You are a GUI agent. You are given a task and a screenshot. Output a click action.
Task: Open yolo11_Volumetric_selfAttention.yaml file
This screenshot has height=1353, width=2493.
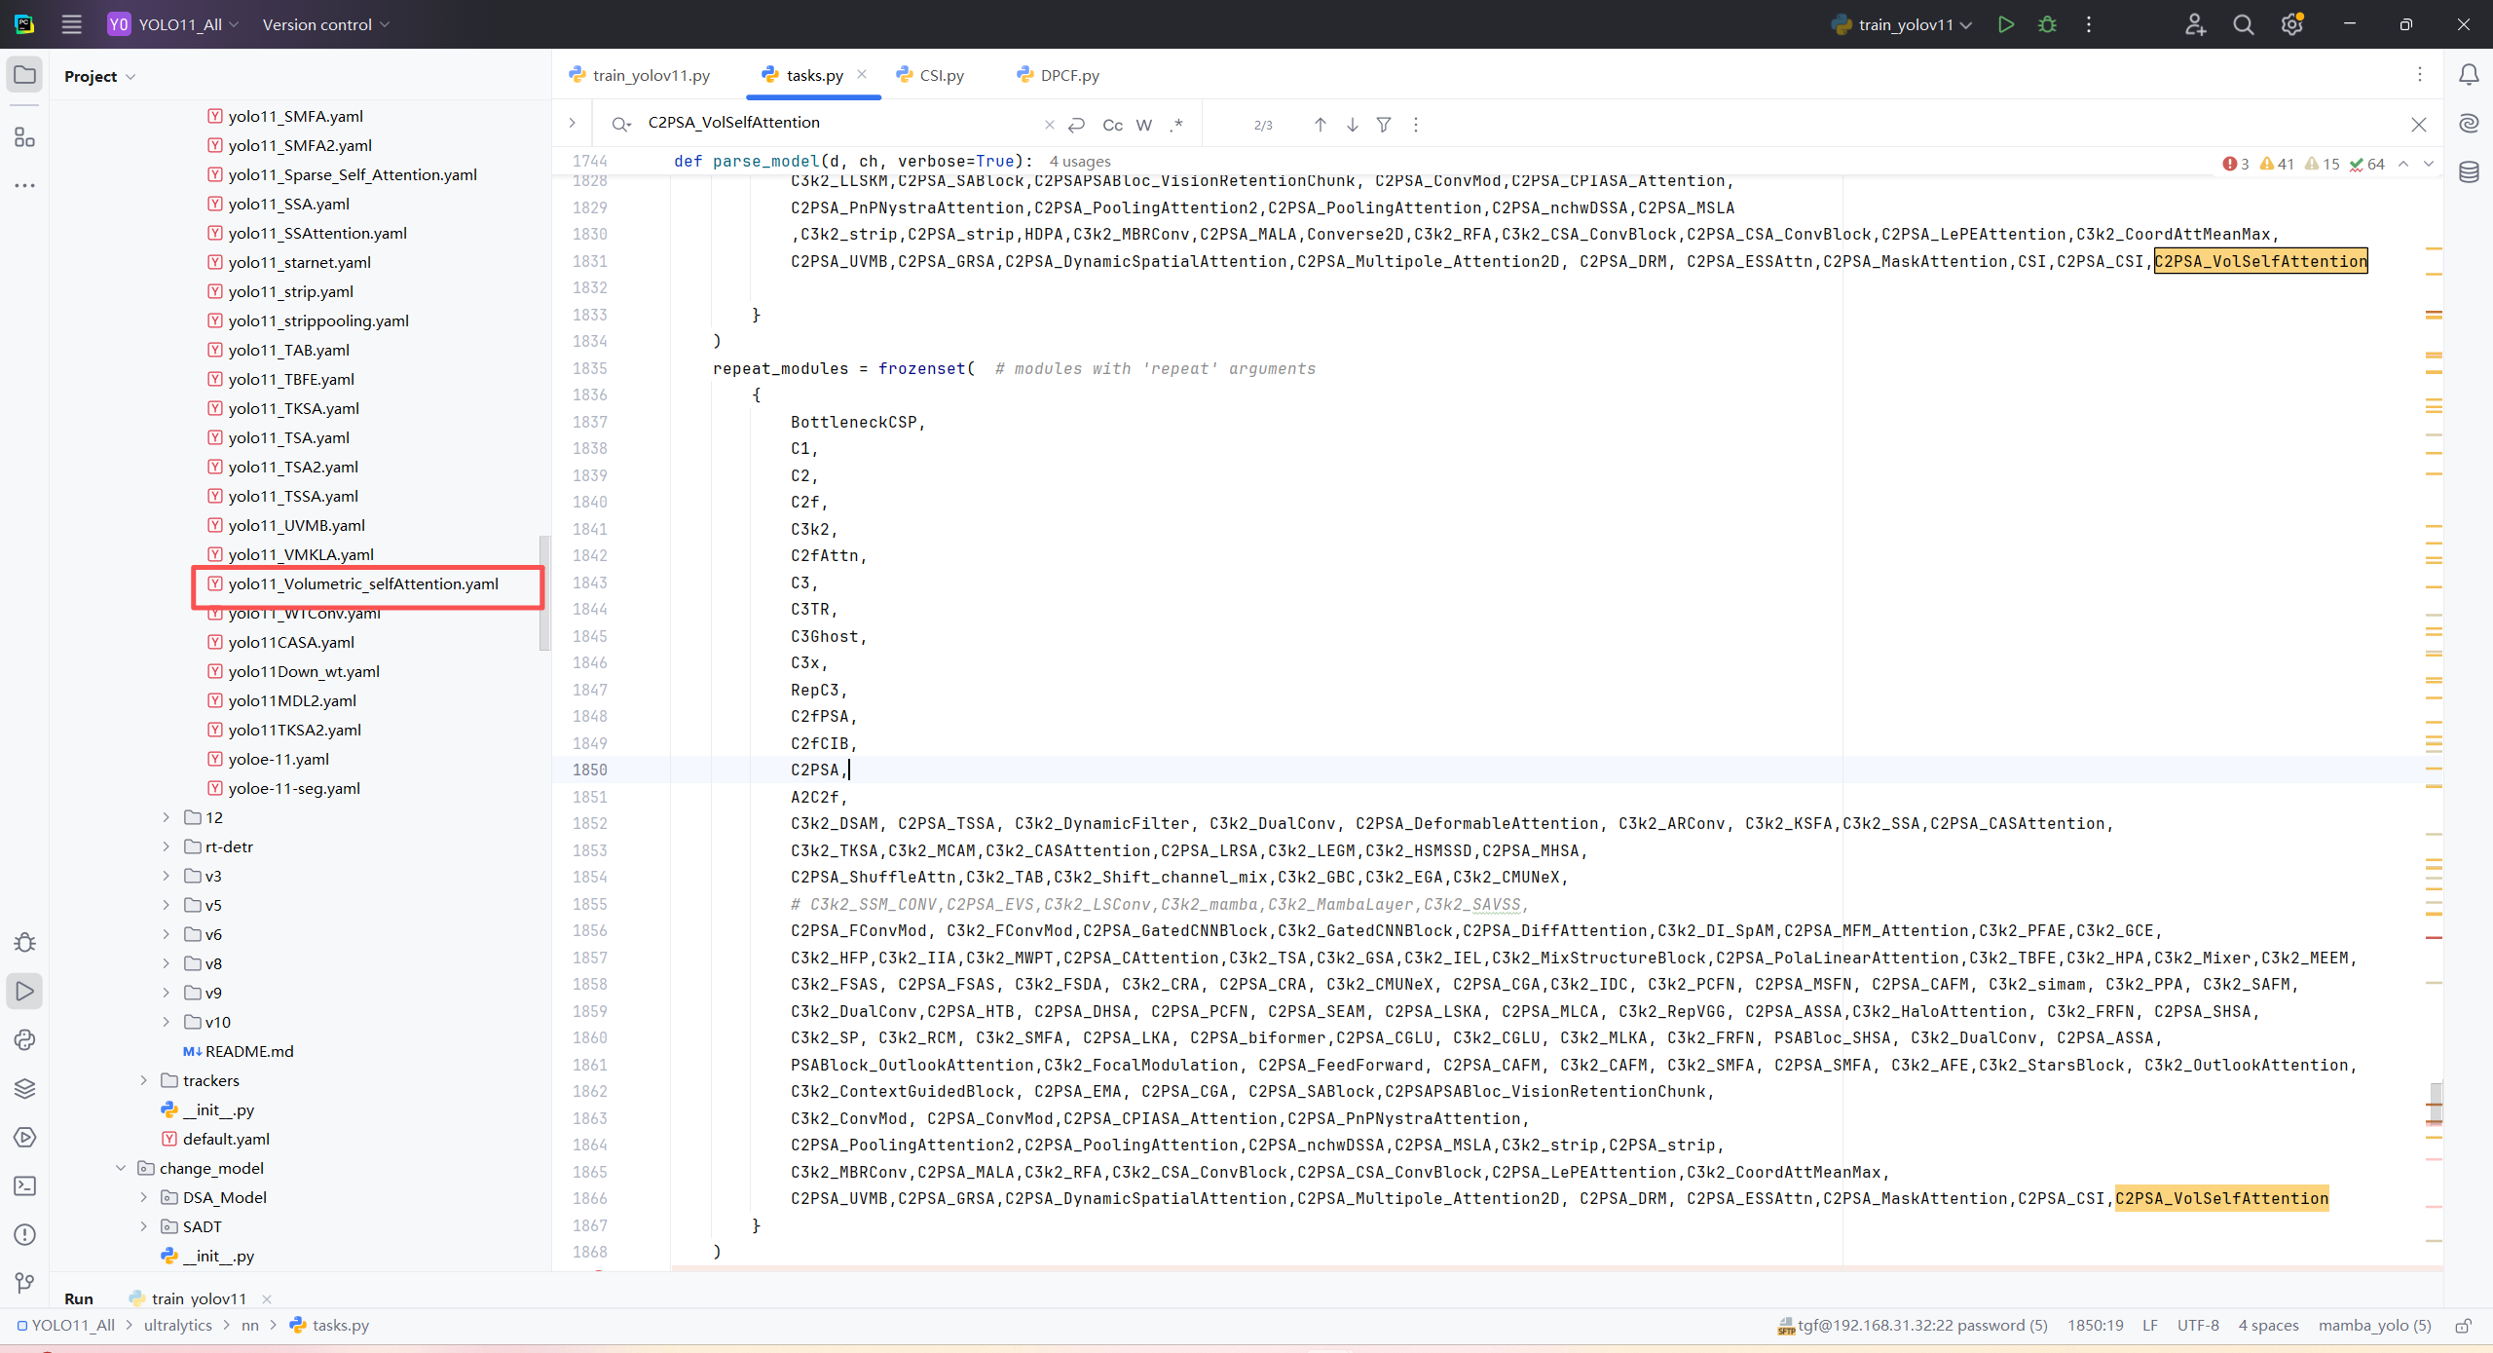point(363,583)
